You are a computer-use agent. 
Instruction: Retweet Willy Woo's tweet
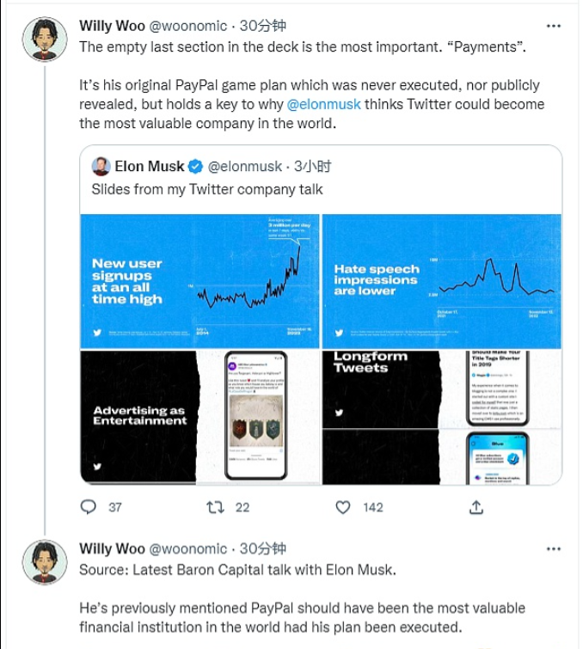[x=215, y=507]
